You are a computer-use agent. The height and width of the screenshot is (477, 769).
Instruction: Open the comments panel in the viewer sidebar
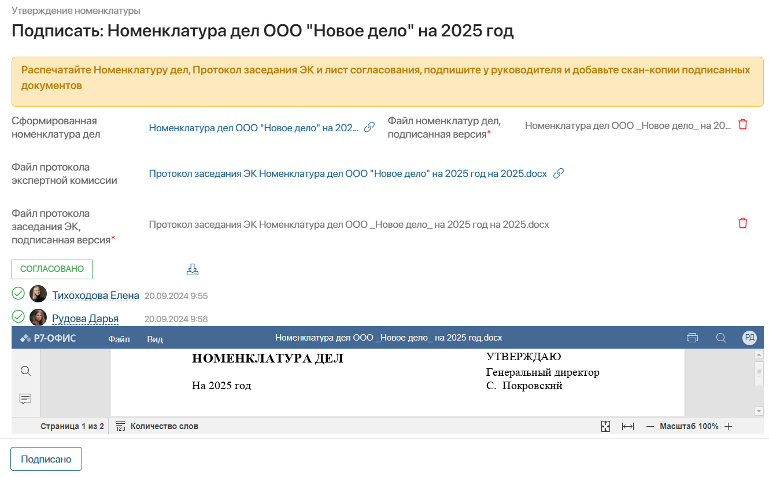[x=25, y=398]
